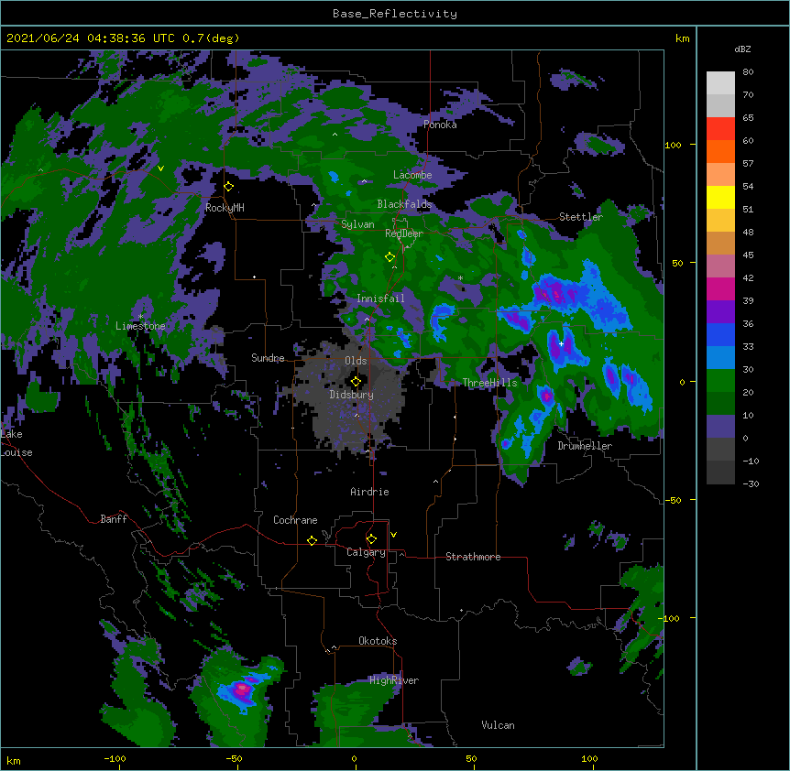Click the asterisk marker above Limestone
This screenshot has height=771, width=790.
pos(140,317)
